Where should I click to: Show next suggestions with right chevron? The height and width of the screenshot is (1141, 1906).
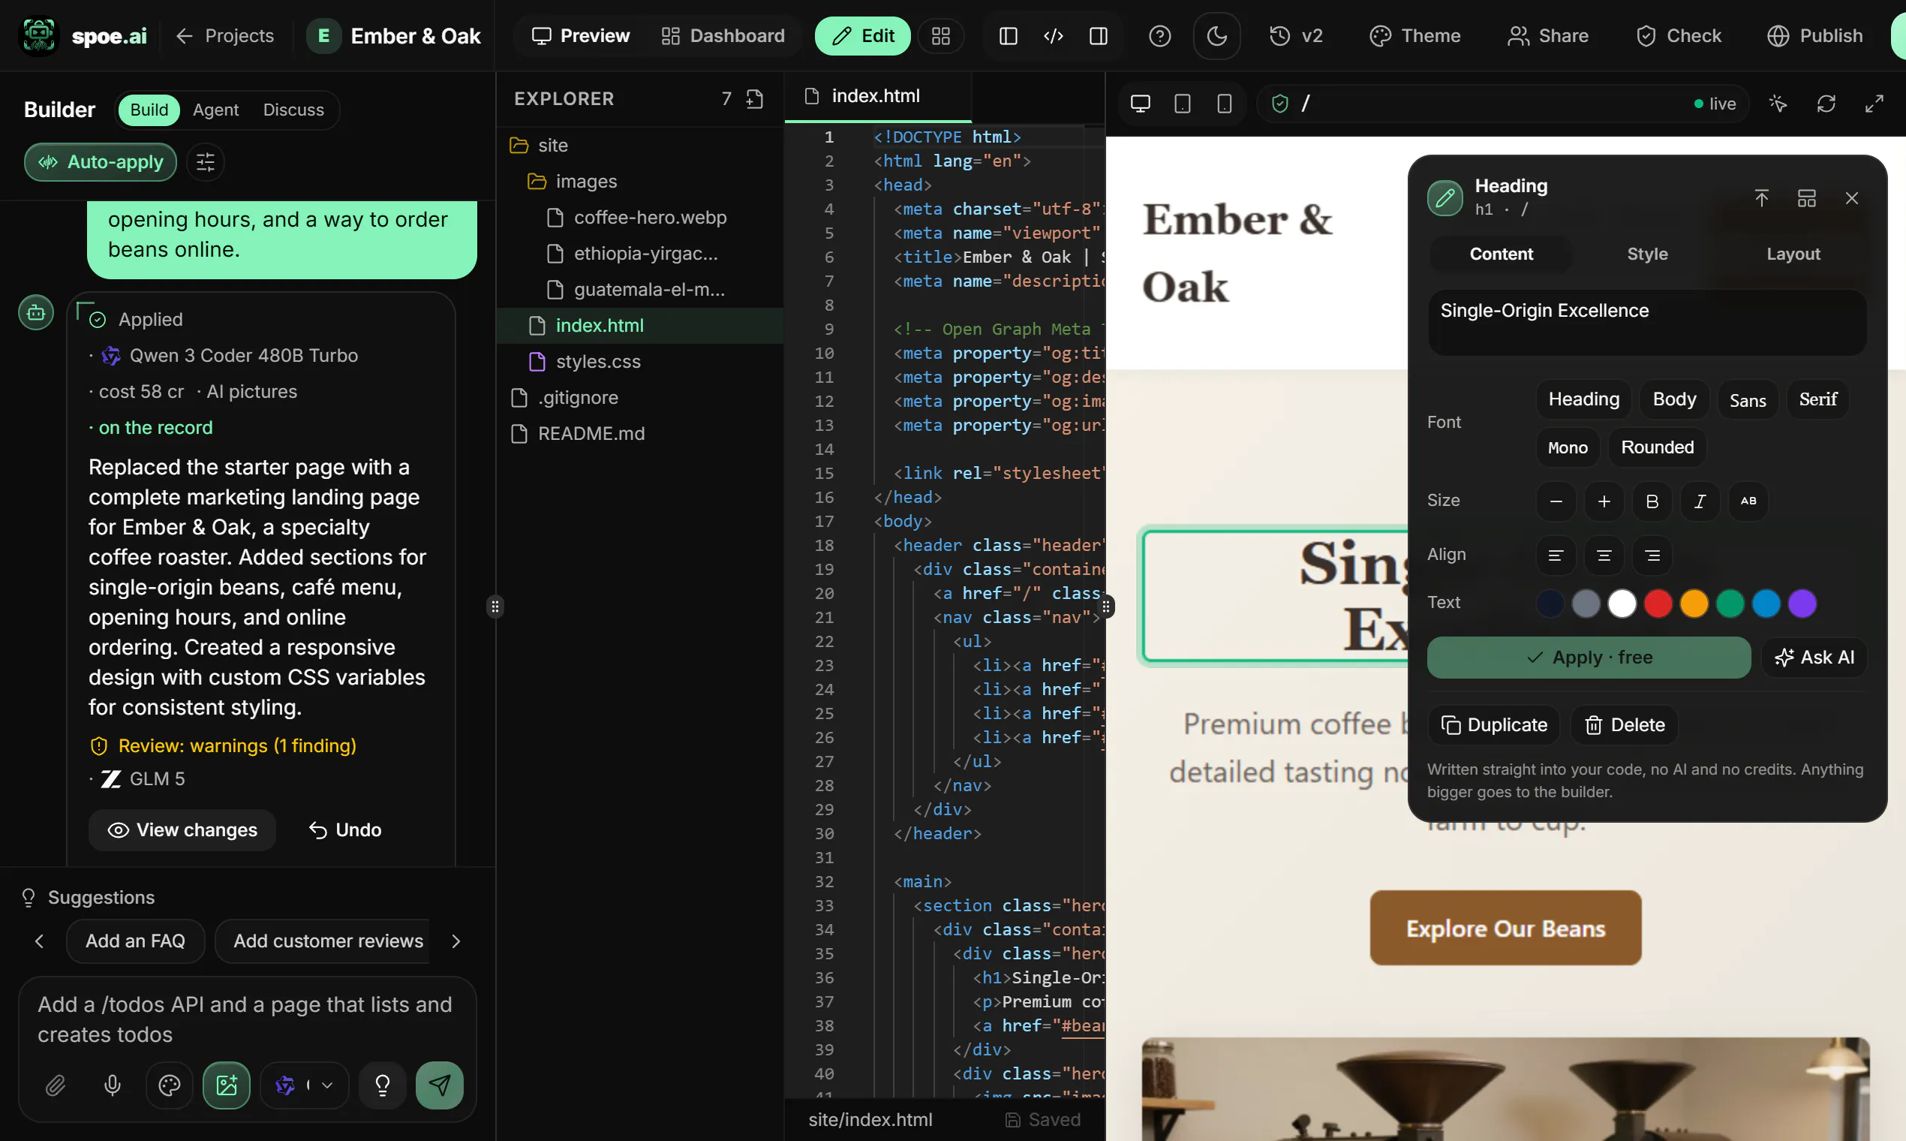tap(455, 941)
